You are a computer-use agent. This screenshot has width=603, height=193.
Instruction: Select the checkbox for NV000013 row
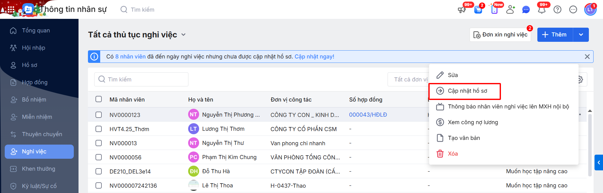(x=99, y=143)
